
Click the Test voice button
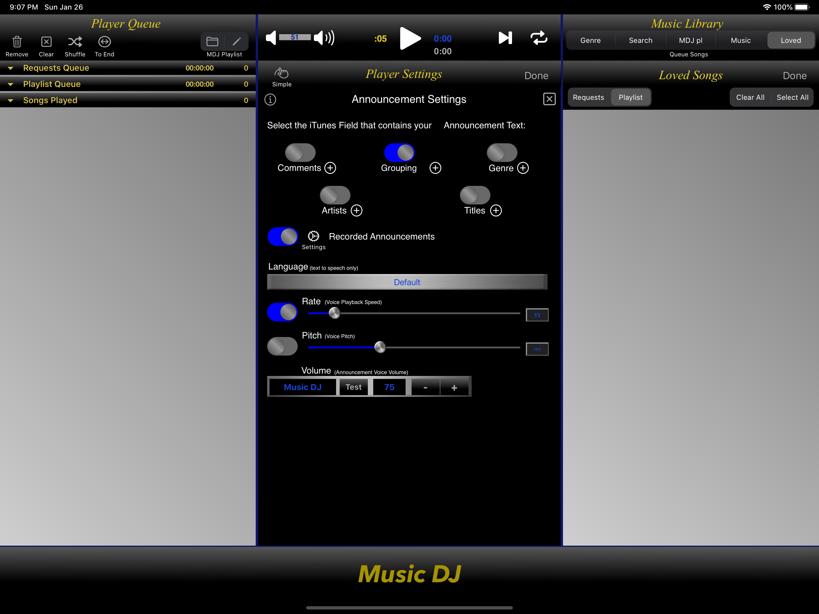coord(354,387)
